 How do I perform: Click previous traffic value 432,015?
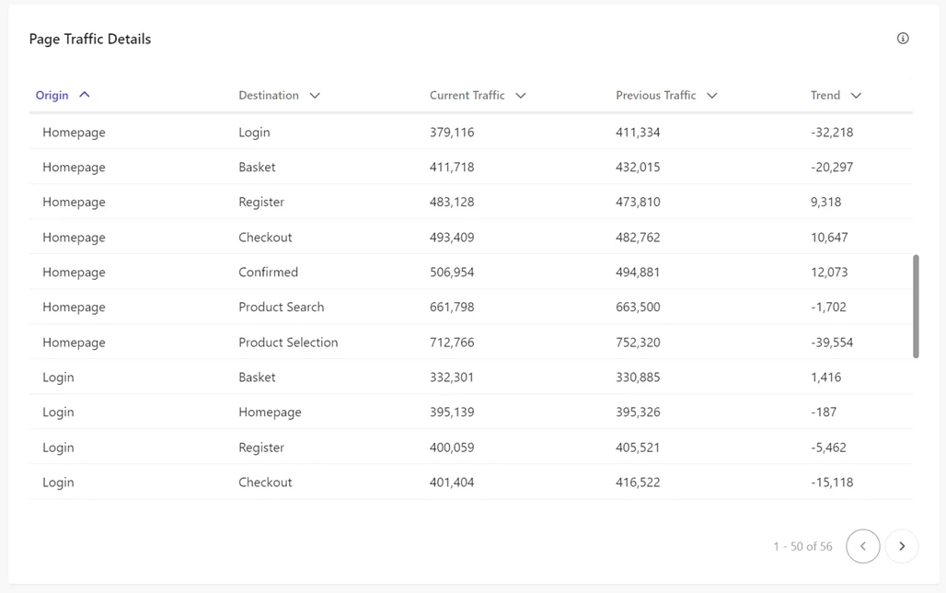coord(638,168)
